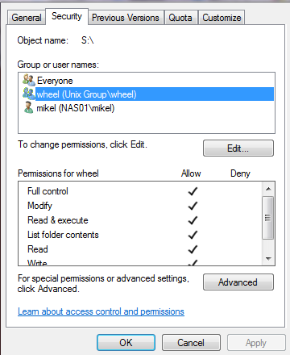290x355 pixels.
Task: Open the Customize tab
Action: [x=222, y=18]
